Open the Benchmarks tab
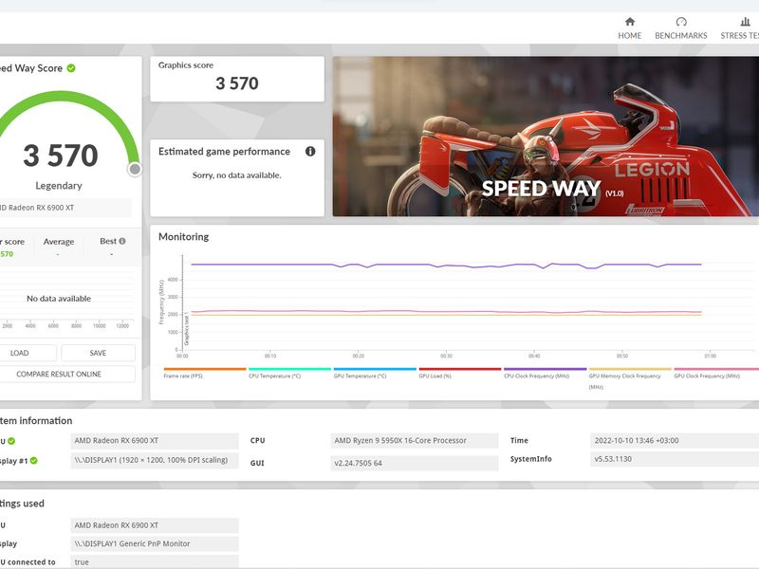This screenshot has width=759, height=569. click(x=680, y=28)
